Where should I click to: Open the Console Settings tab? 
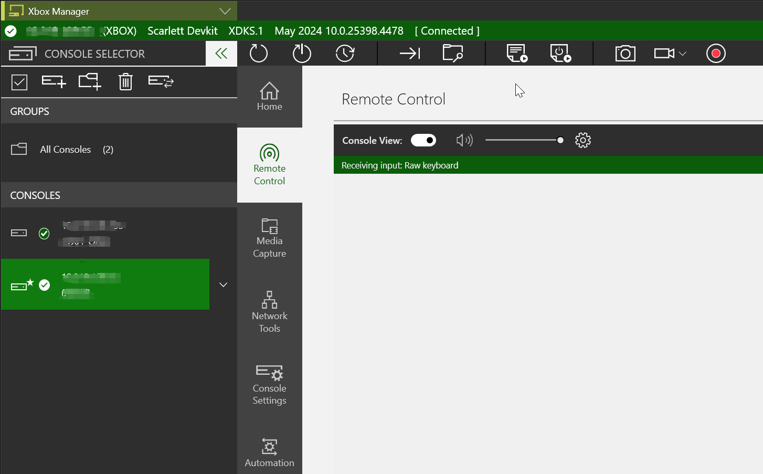pos(270,386)
